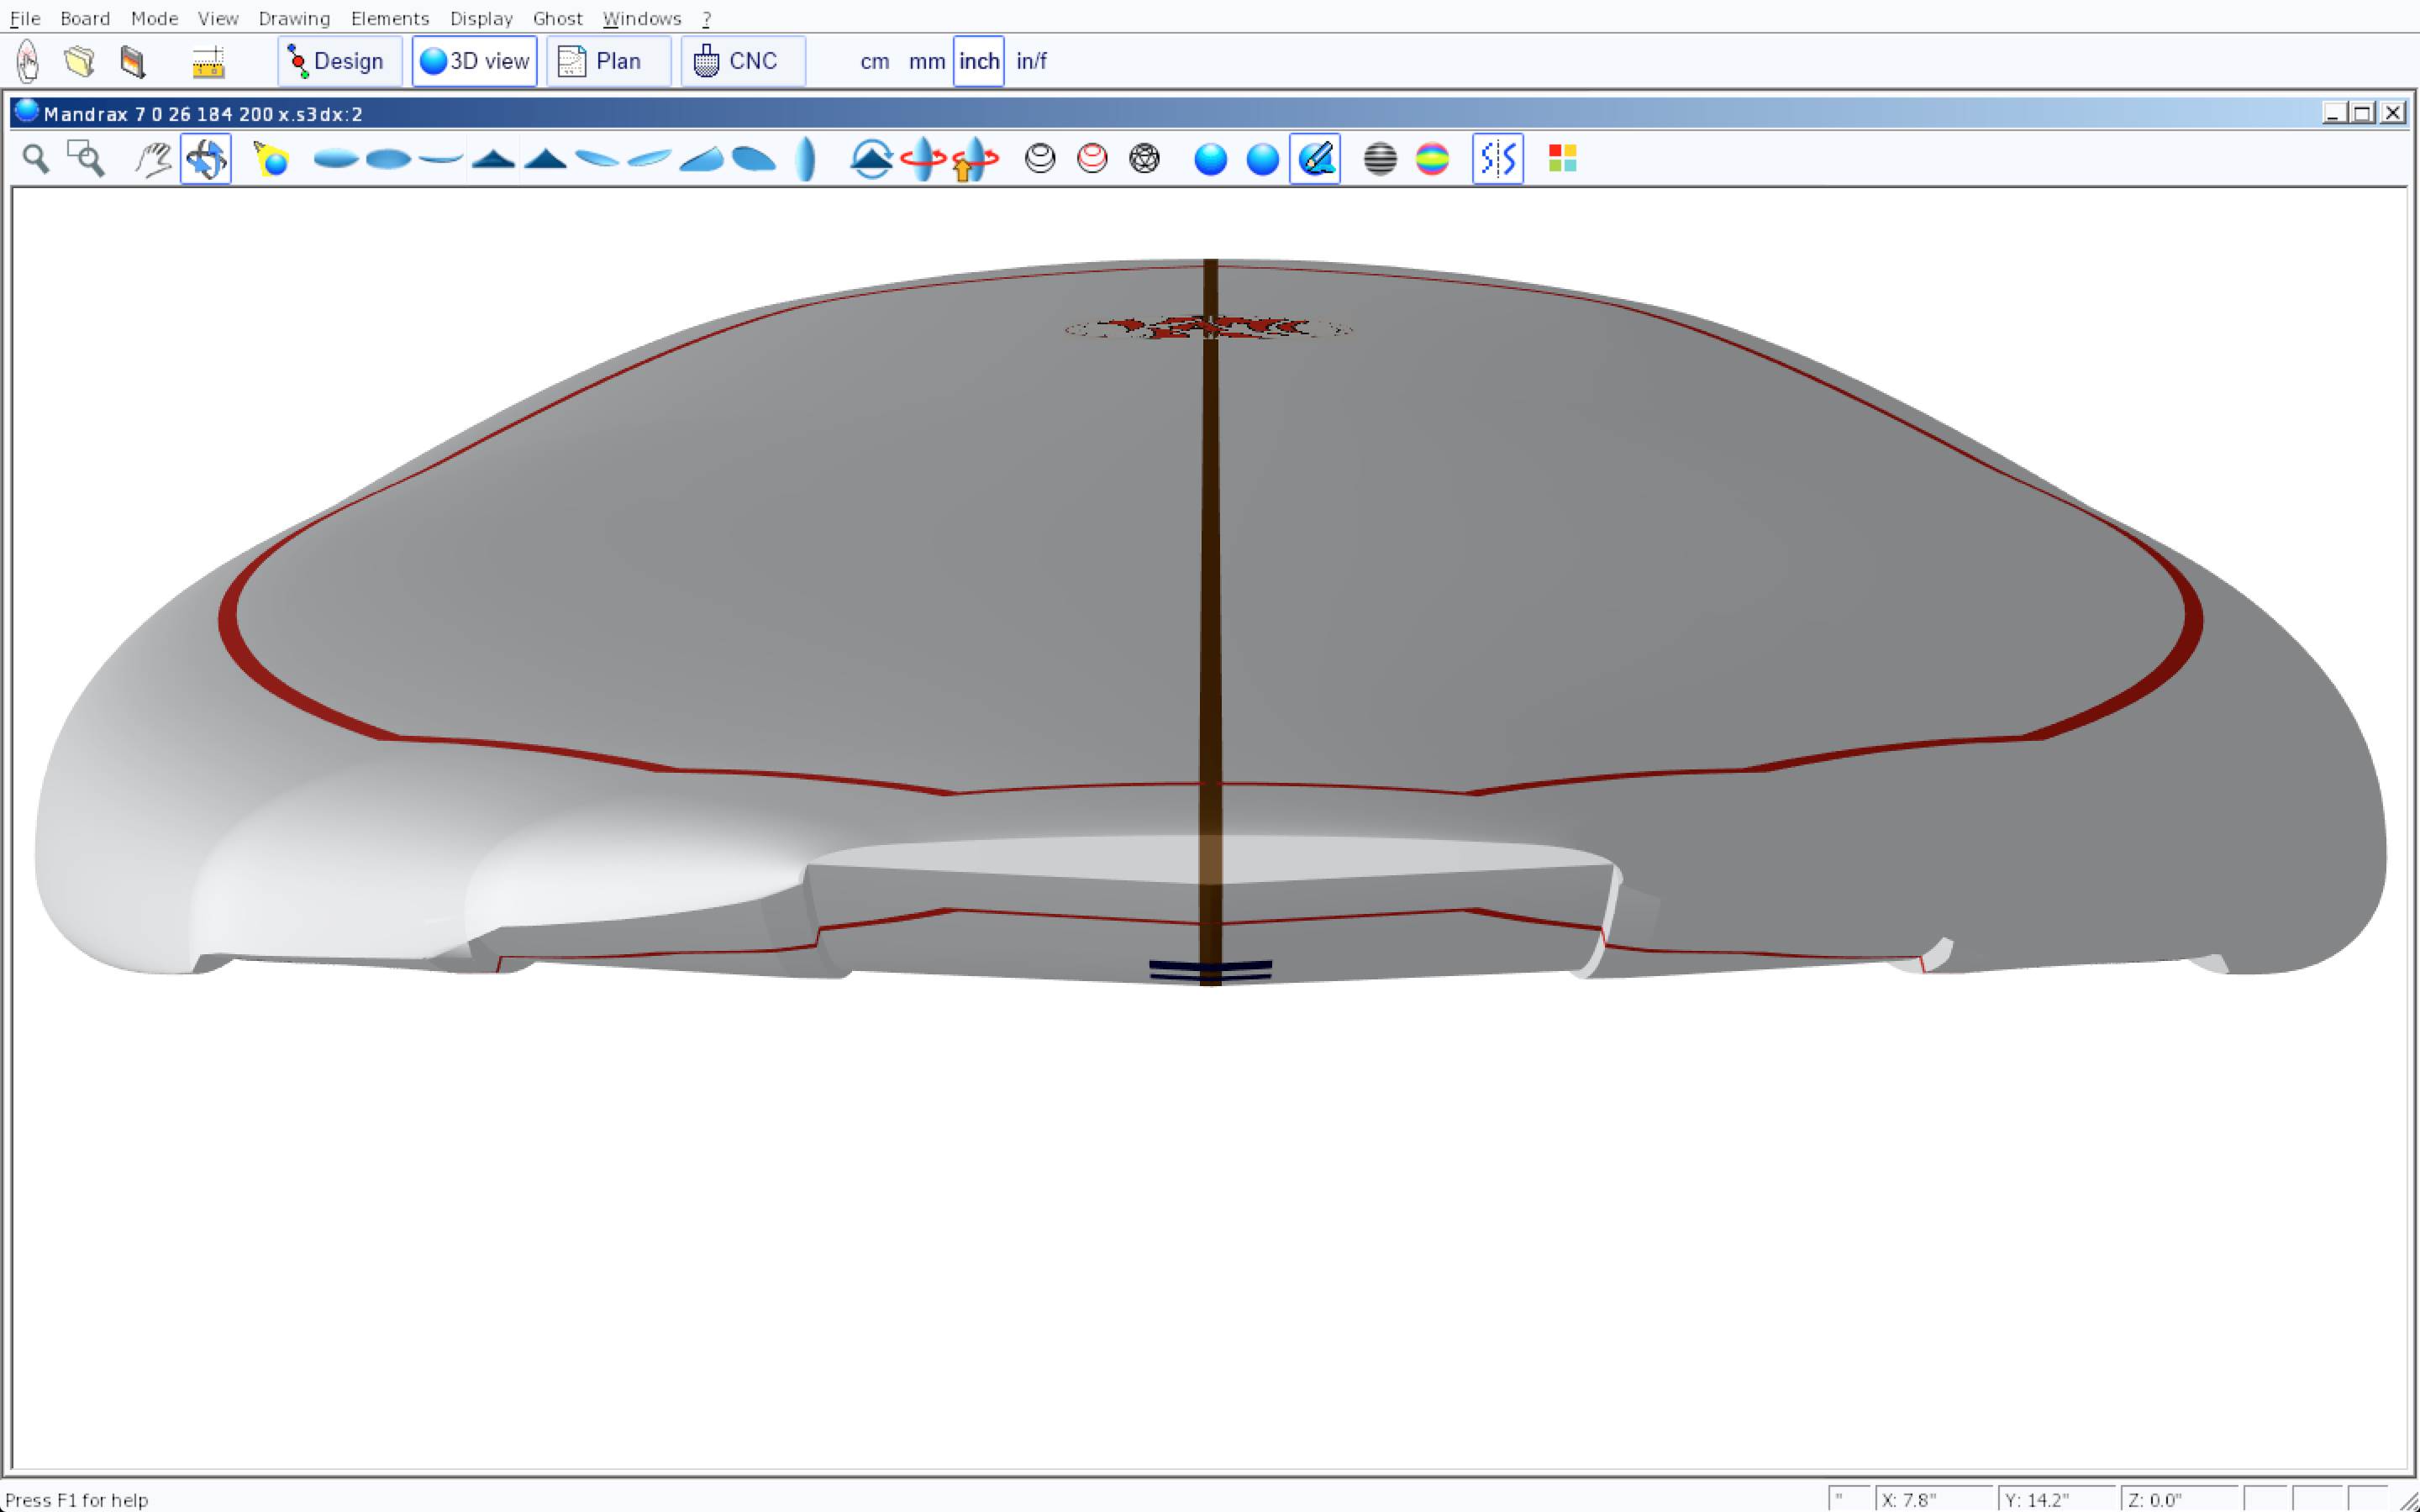Toggle the decal drawing render button

click(1315, 159)
